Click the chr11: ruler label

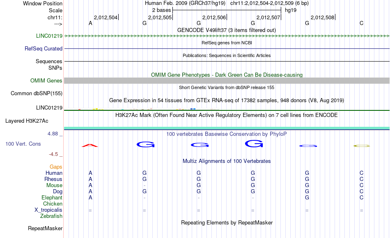point(55,17)
